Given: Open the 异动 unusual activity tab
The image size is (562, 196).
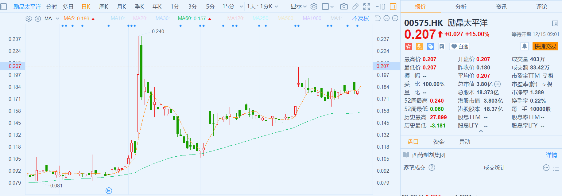Looking at the screenshot, I should [465, 142].
